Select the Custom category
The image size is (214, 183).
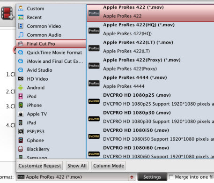51,8
